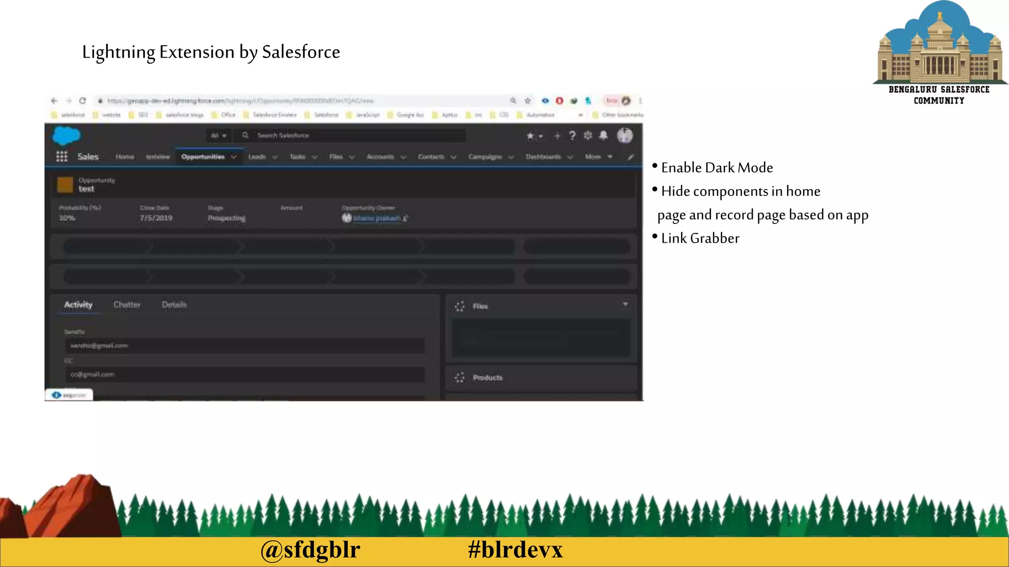Click blue eye extension icon

click(x=545, y=101)
